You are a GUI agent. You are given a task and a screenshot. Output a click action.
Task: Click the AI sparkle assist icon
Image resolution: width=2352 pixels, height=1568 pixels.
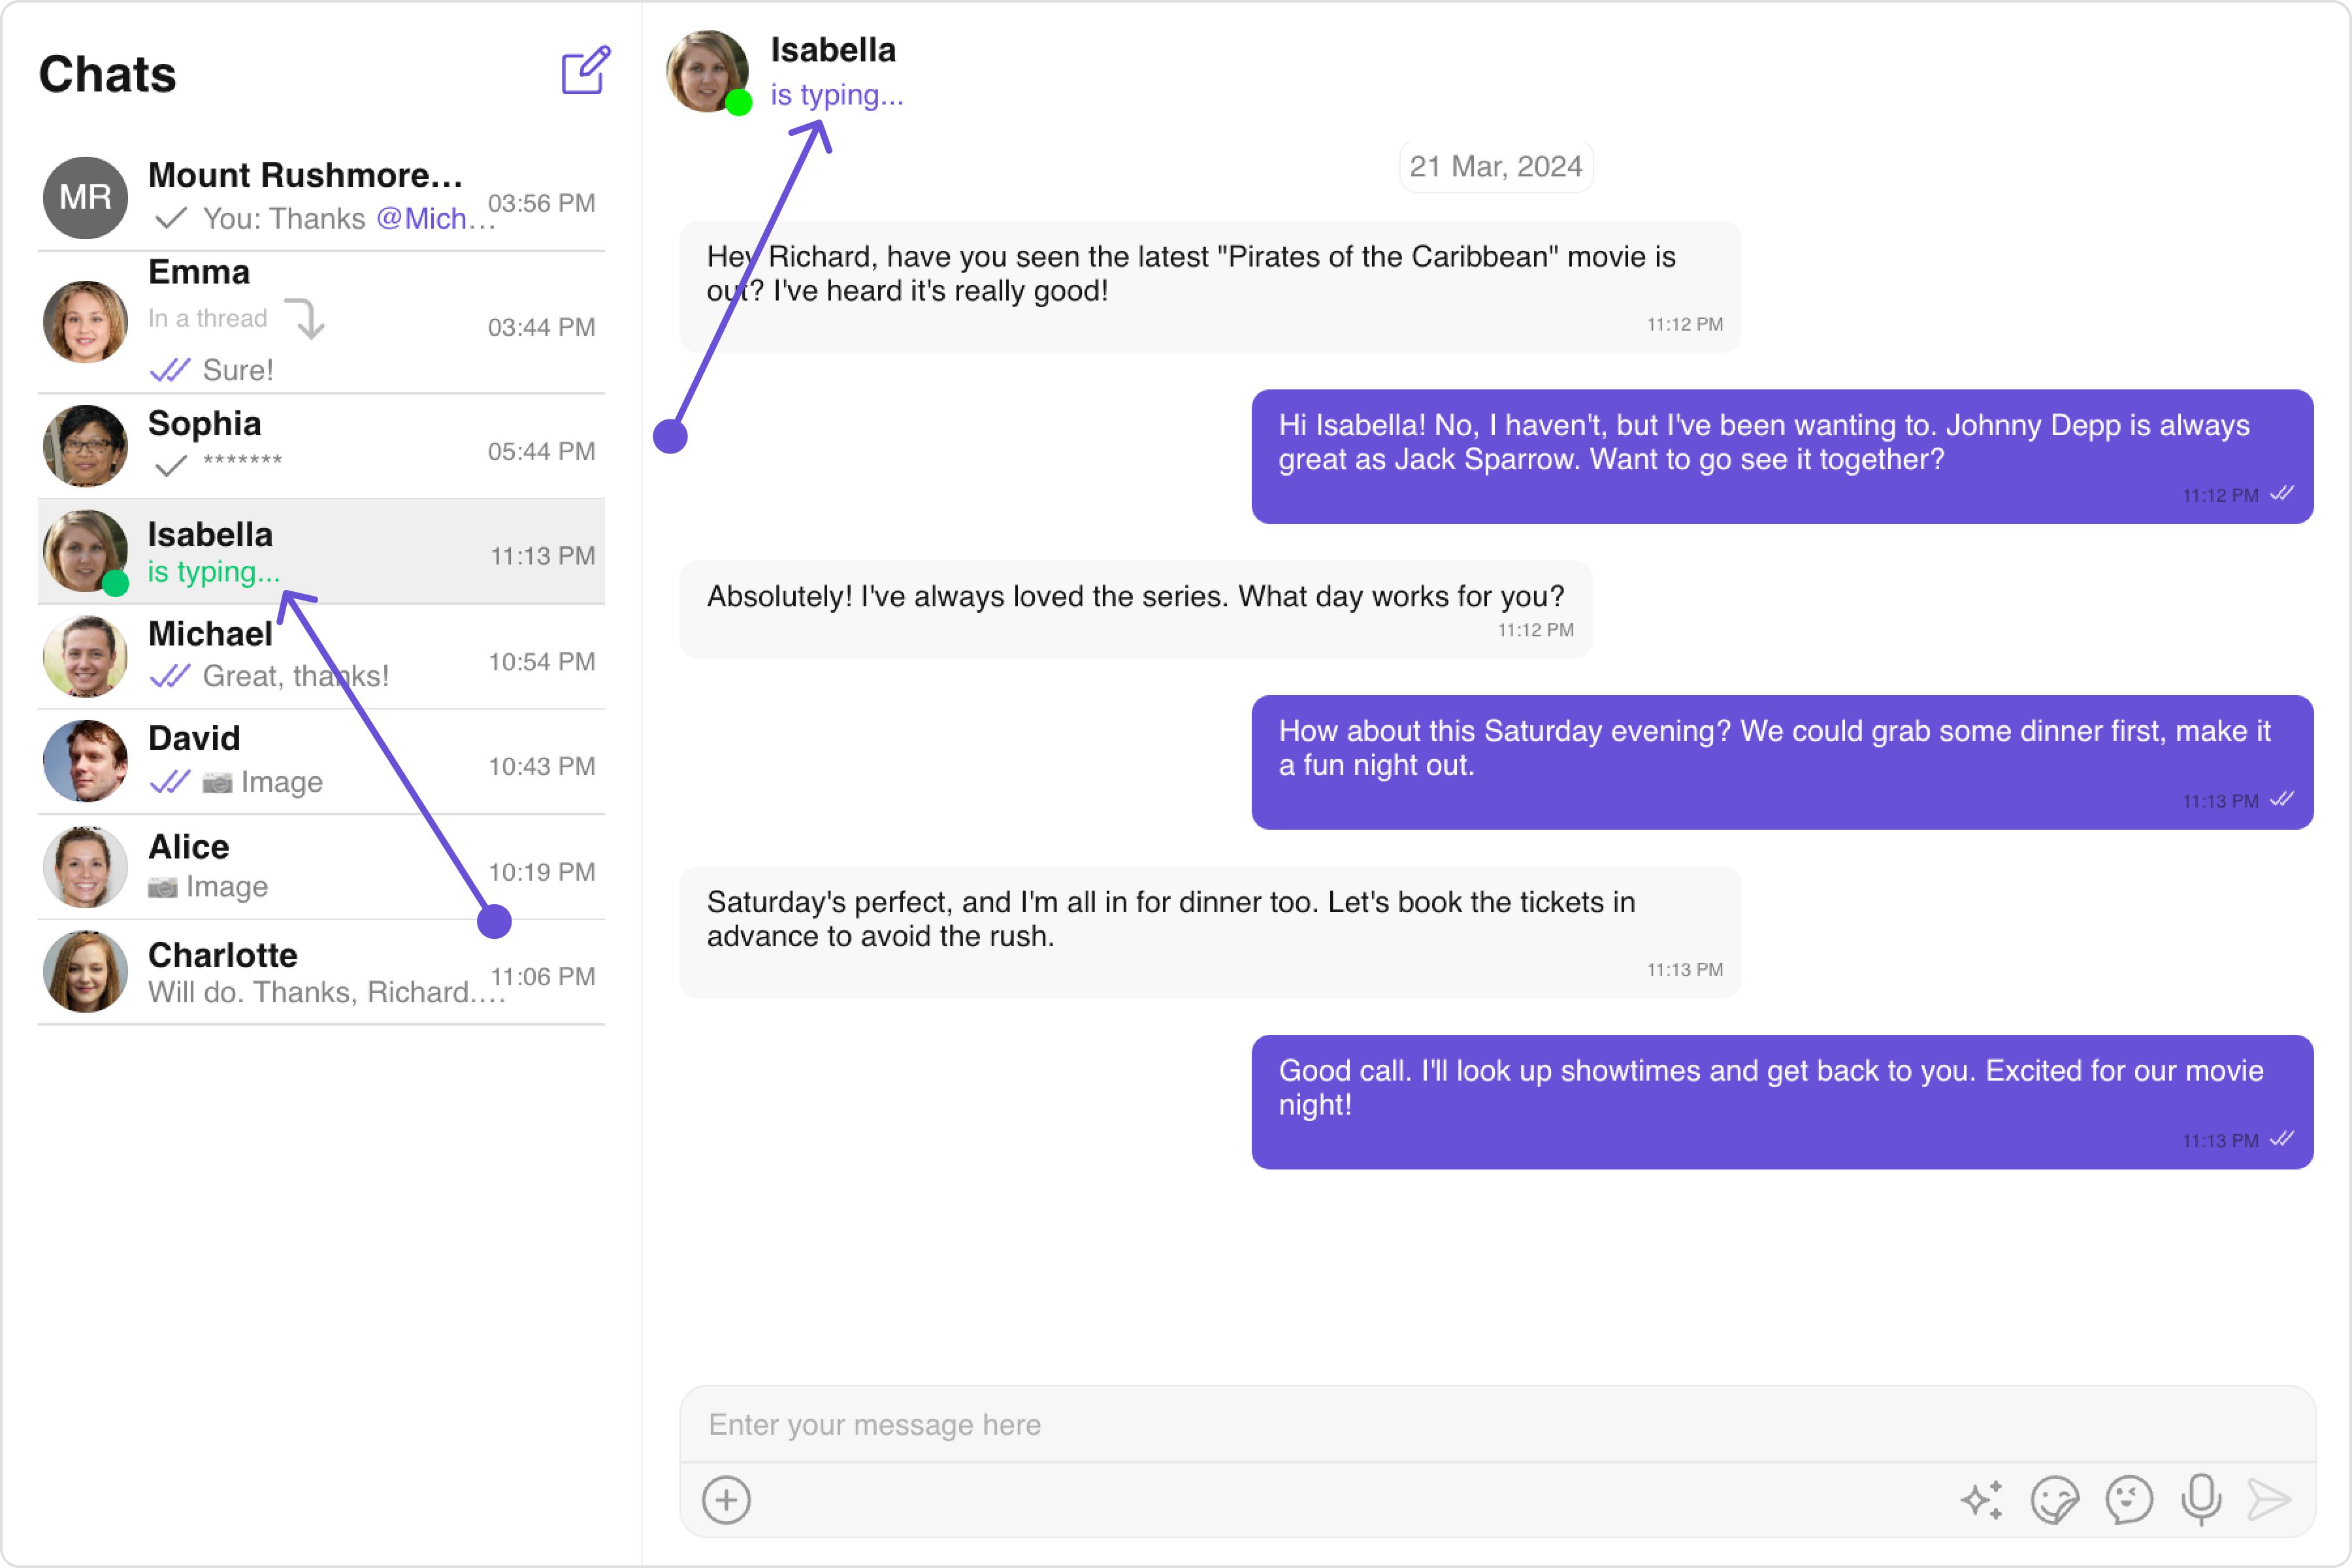click(1981, 1499)
